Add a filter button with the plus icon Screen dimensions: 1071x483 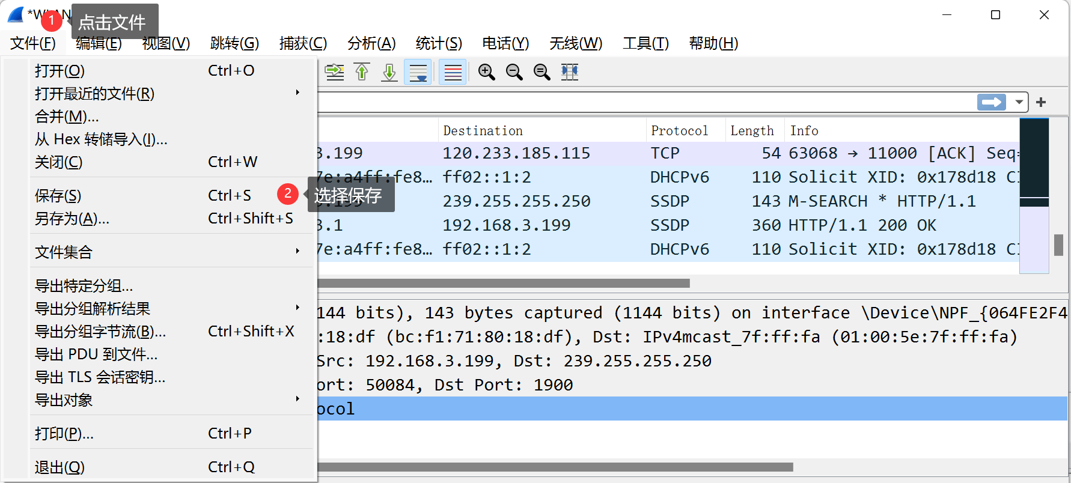pyautogui.click(x=1041, y=102)
